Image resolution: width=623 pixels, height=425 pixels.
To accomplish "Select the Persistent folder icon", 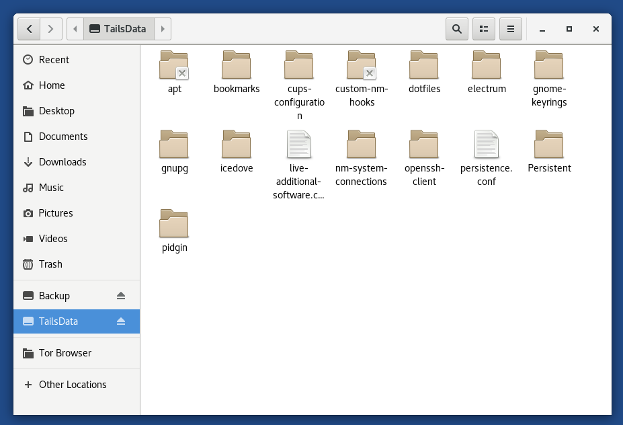I will (548, 145).
